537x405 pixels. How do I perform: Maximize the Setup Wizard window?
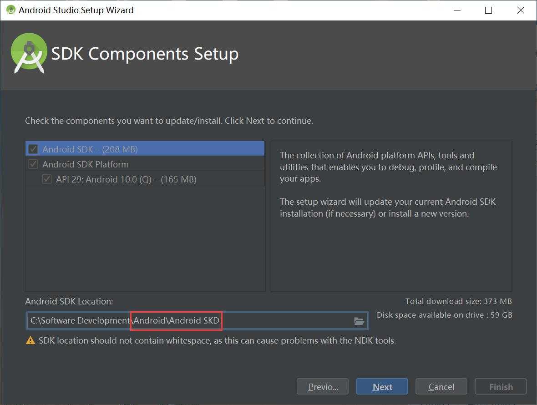[x=489, y=10]
